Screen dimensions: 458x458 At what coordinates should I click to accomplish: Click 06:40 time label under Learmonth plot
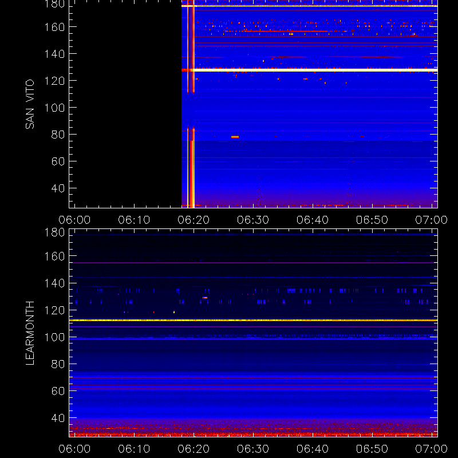coord(313,449)
